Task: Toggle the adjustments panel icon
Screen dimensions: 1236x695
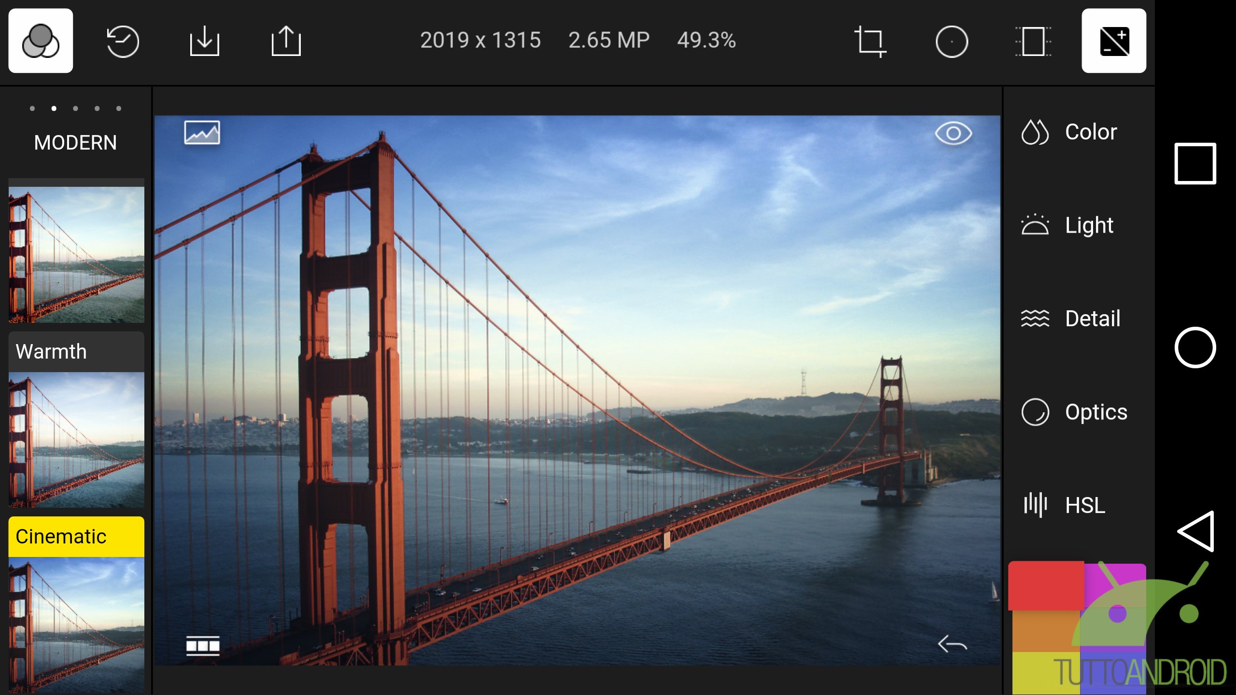Action: [x=1114, y=41]
